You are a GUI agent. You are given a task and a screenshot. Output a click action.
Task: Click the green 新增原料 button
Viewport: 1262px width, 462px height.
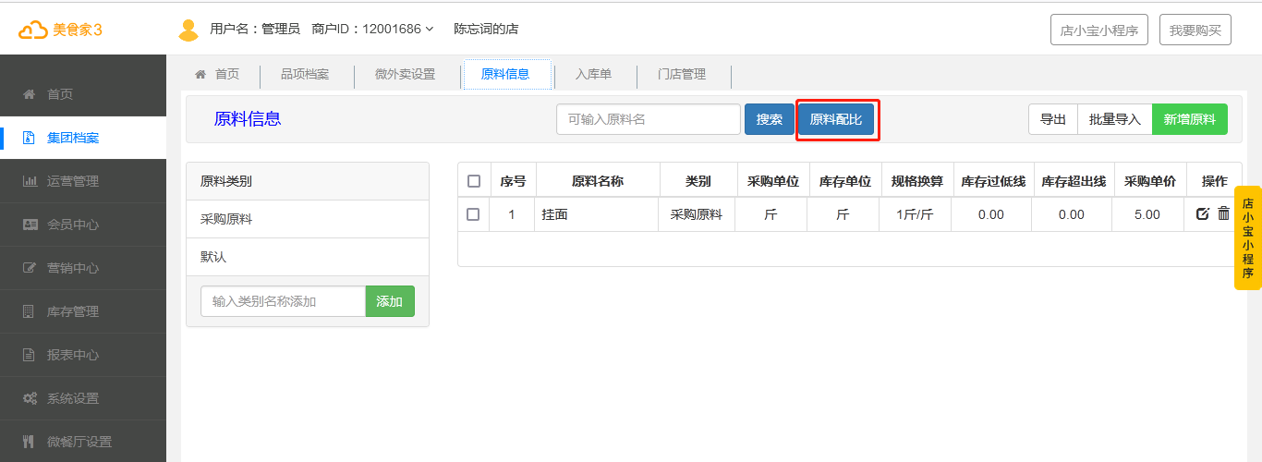1189,119
